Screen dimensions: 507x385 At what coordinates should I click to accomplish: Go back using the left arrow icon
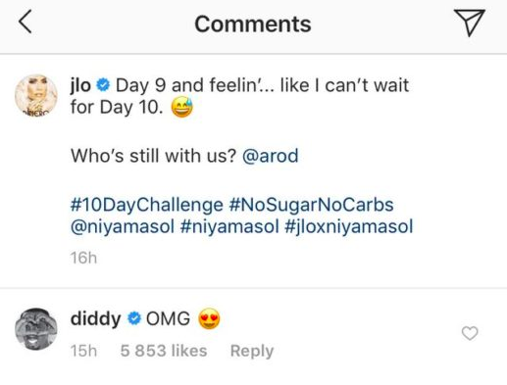(x=25, y=22)
